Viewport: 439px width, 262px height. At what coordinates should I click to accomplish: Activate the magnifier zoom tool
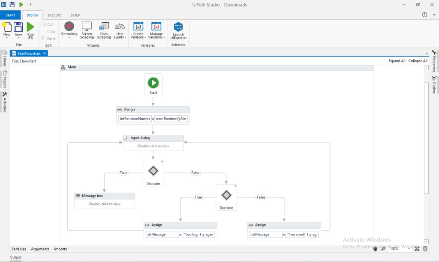pyautogui.click(x=384, y=248)
